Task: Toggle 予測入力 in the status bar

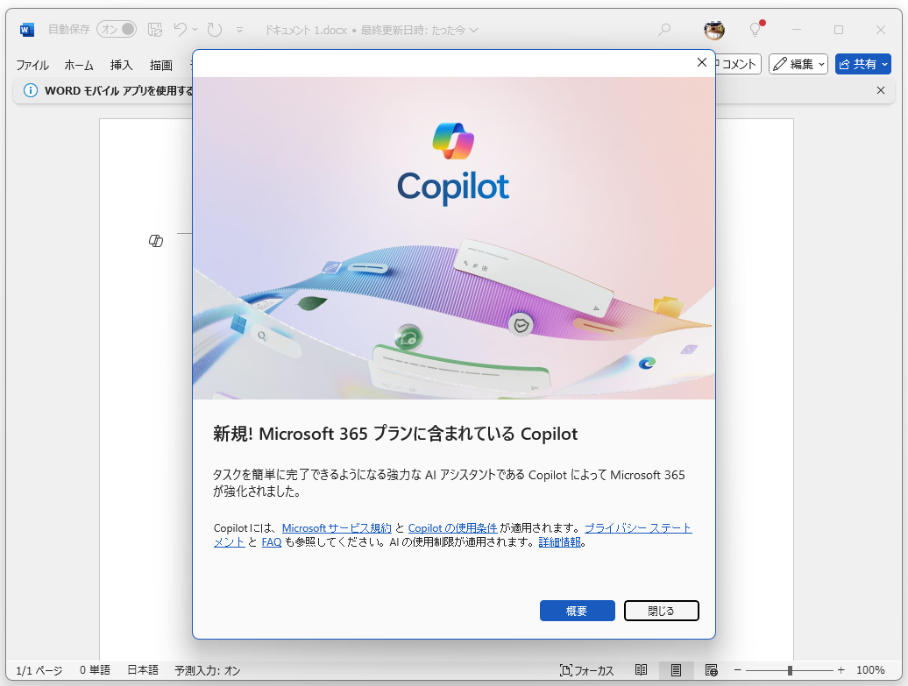Action: (207, 670)
